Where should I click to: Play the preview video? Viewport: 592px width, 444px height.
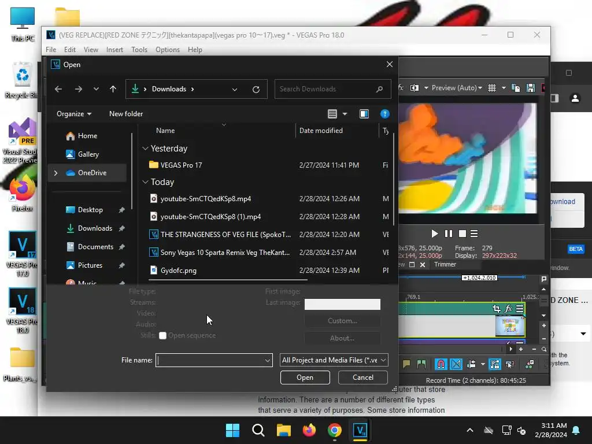pos(435,234)
